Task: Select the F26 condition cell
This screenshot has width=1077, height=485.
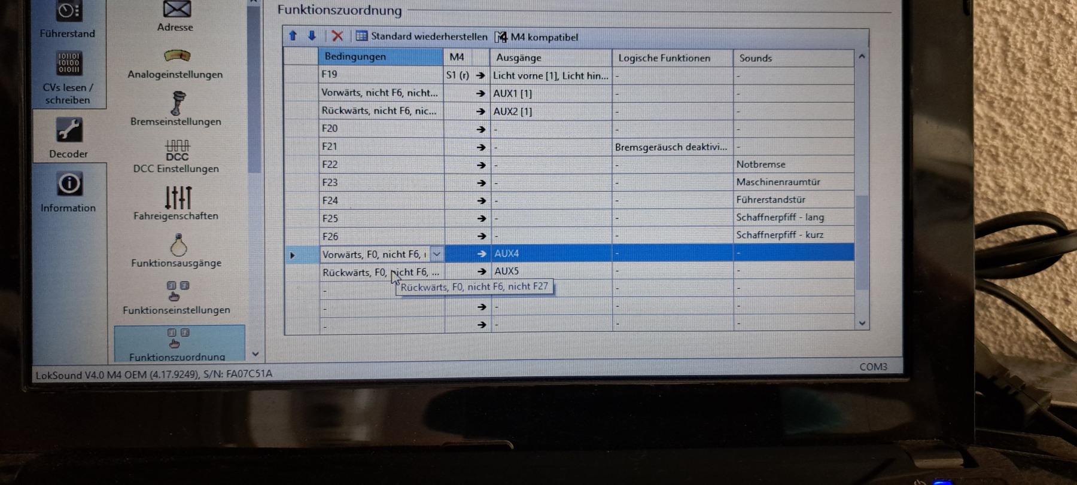Action: pyautogui.click(x=381, y=236)
